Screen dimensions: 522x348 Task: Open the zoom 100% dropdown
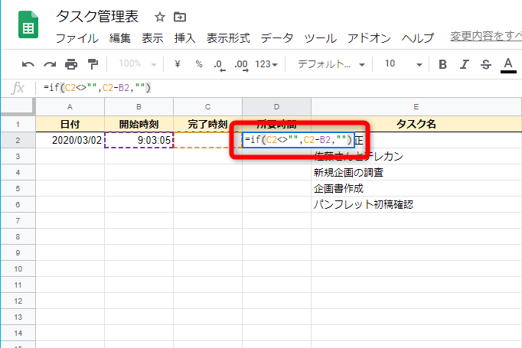point(138,64)
